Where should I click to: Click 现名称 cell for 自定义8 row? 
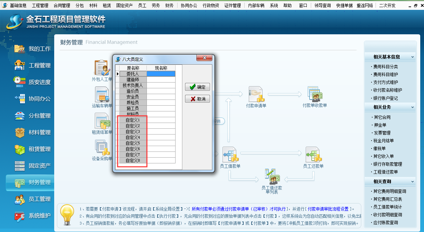coord(161,160)
